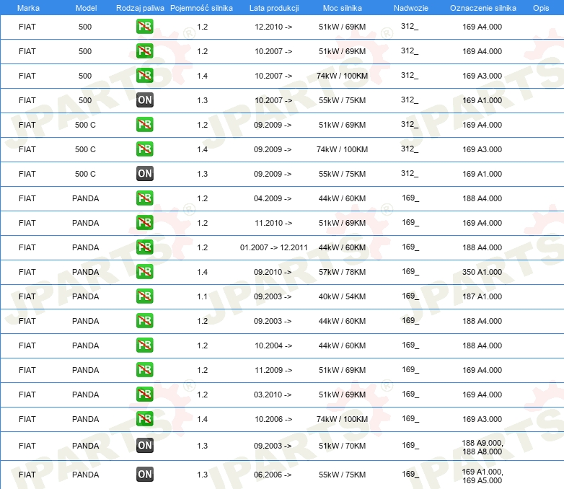Viewport: 564px width, 489px height.
Task: Click the Opis column header
Action: [x=541, y=8]
